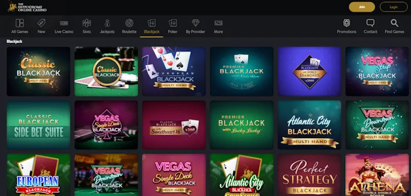Open Classic Blackjack Side Bet Suite
411x196 pixels.
click(38, 125)
